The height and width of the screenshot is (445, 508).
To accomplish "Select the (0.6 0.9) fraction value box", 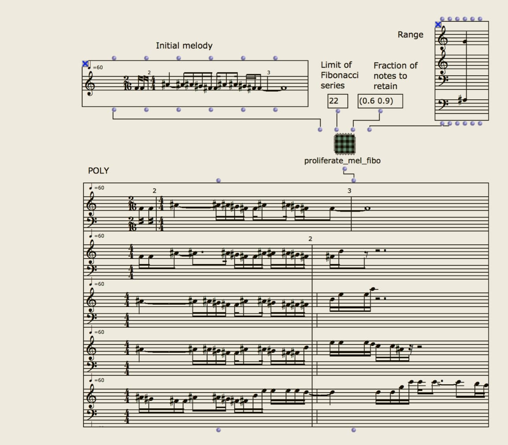I will 380,101.
